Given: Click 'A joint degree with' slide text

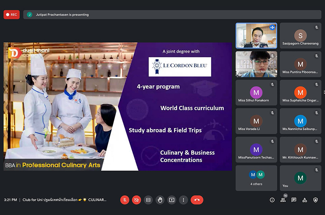Looking at the screenshot, I should (181, 52).
